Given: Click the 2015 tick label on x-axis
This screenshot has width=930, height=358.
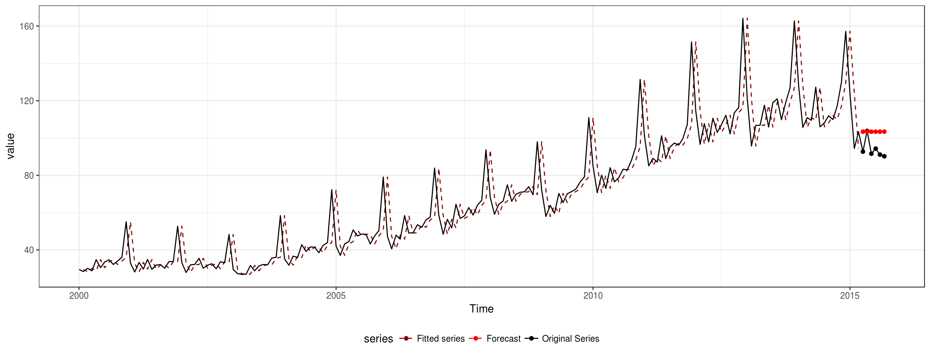Looking at the screenshot, I should [850, 296].
